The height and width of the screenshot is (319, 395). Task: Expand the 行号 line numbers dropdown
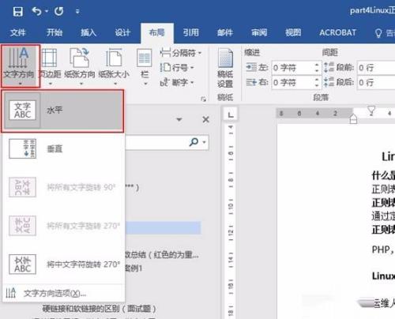coord(177,68)
